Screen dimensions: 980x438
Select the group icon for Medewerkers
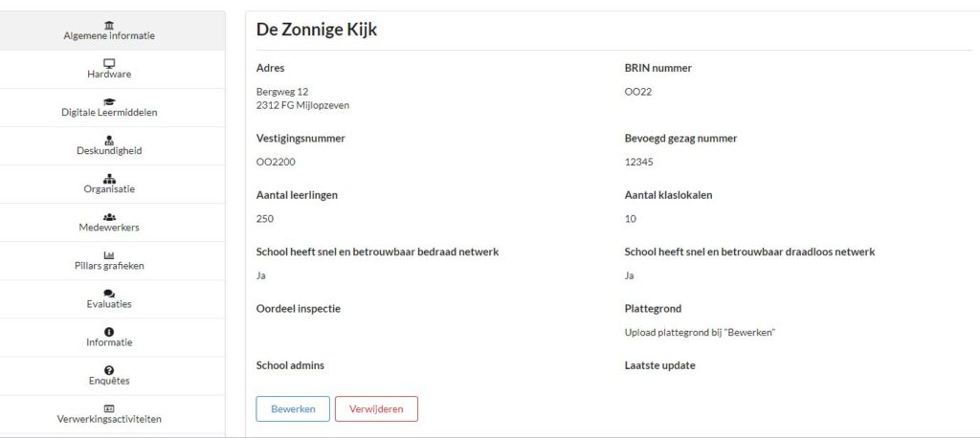point(109,217)
